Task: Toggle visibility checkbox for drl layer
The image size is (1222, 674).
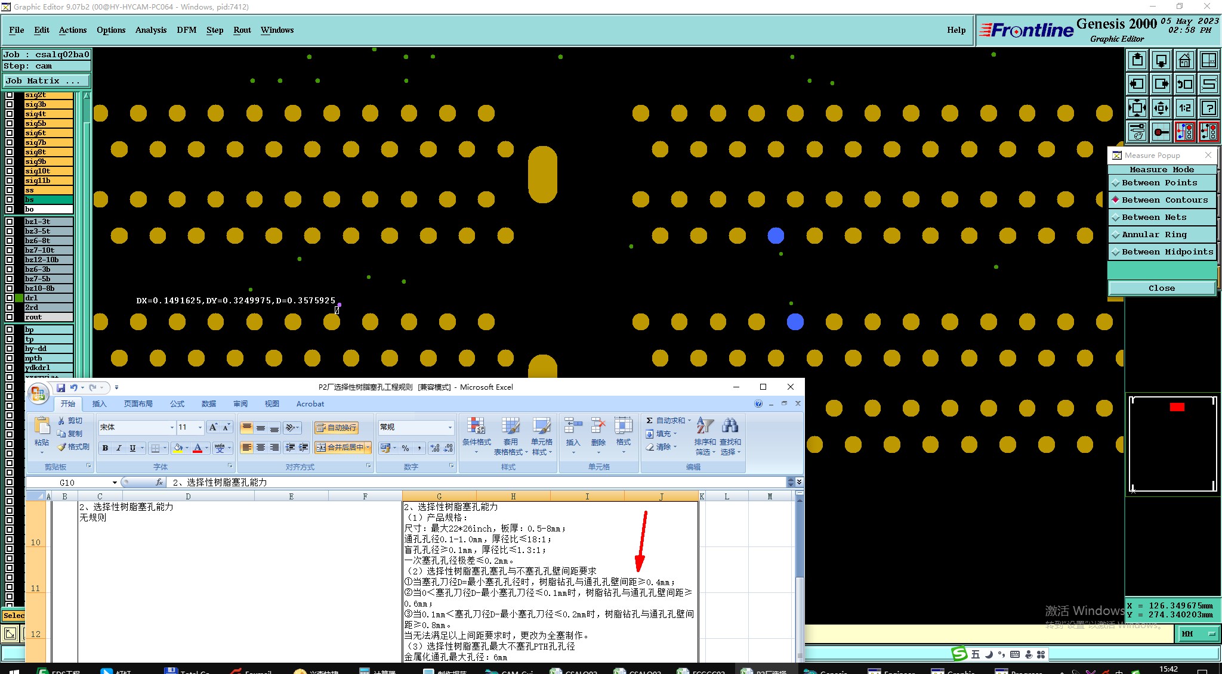Action: [x=10, y=298]
